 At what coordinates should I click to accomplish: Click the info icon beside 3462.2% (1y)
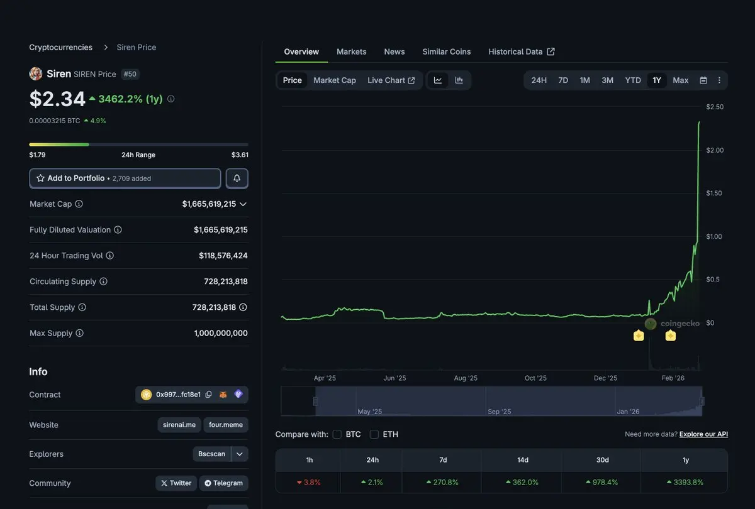pyautogui.click(x=171, y=99)
